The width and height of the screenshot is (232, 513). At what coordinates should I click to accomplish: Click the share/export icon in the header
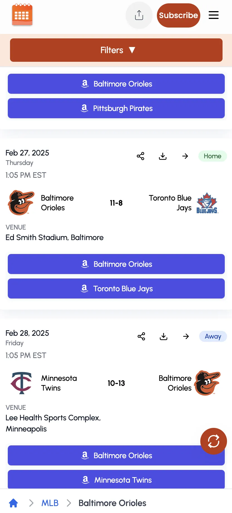tap(139, 15)
